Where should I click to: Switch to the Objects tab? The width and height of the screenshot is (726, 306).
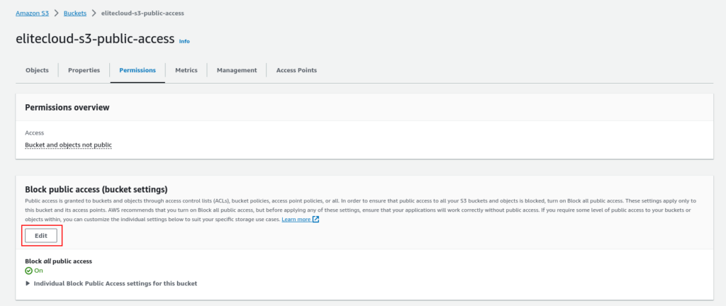(37, 70)
